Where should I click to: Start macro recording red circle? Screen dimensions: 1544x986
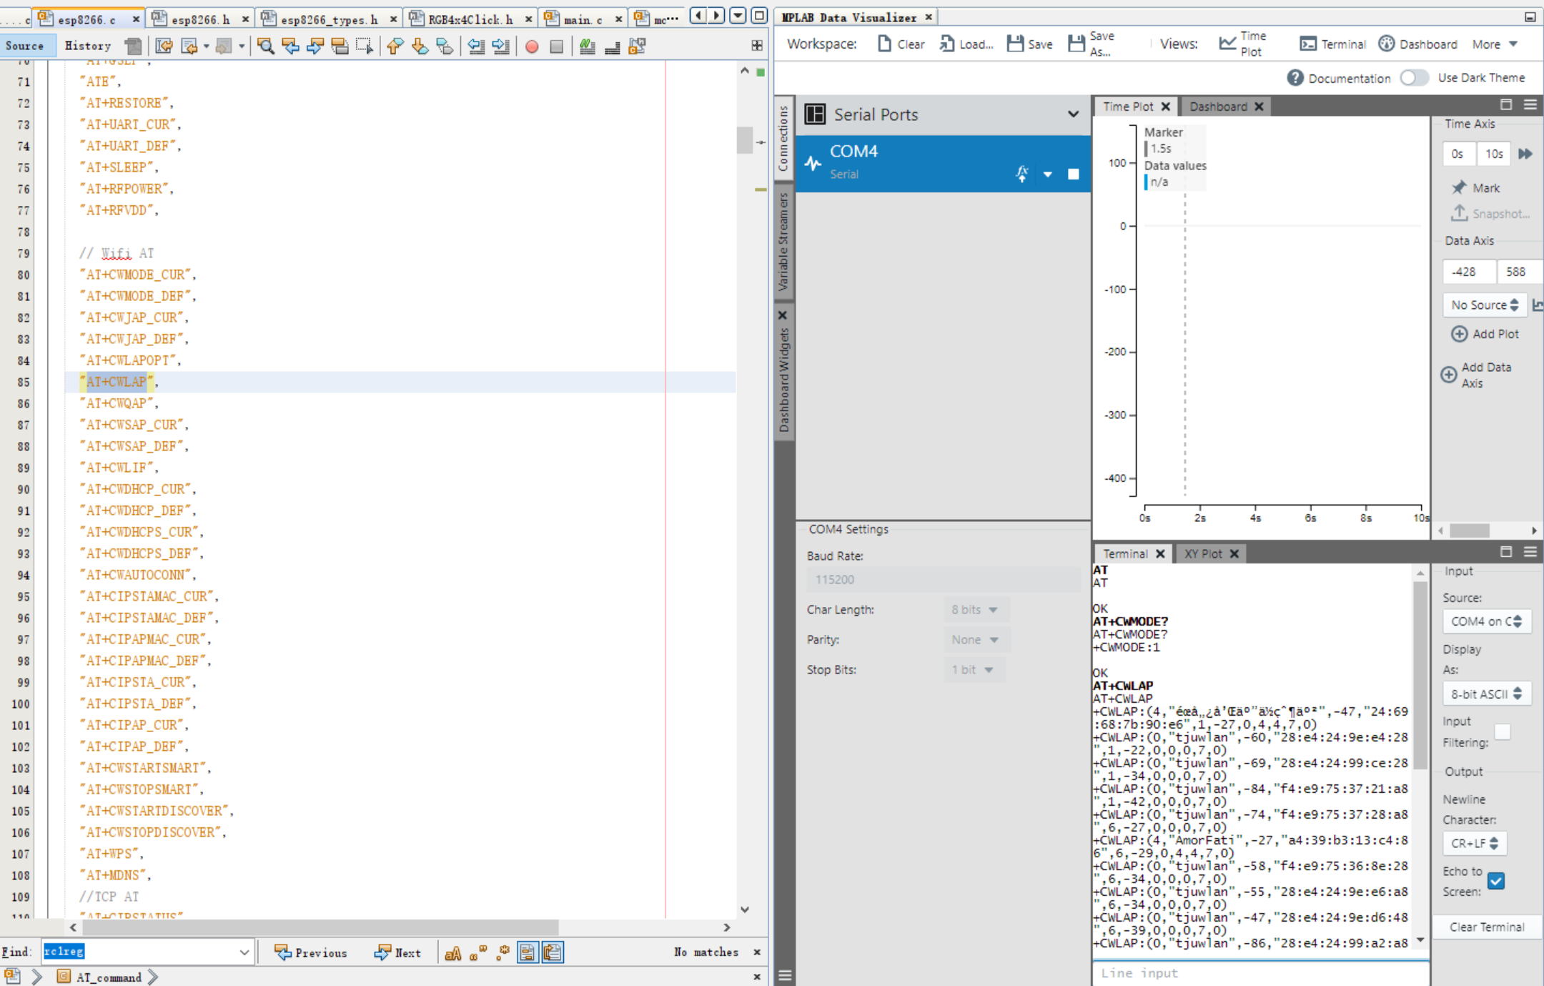532,46
